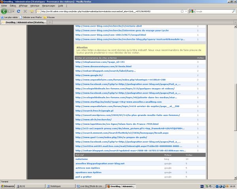
Task: Click keyword 'actrices non épilées'
Action: click(88, 168)
